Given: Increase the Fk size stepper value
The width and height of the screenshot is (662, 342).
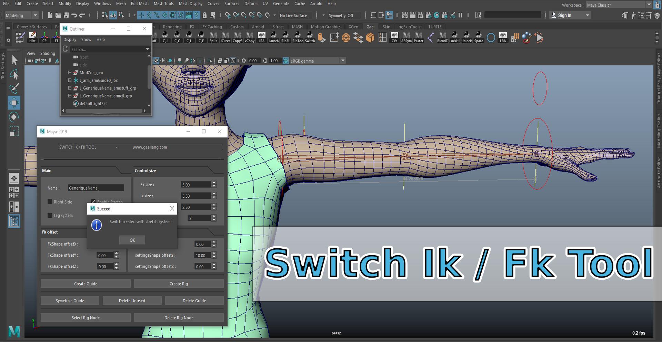Looking at the screenshot, I should pyautogui.click(x=214, y=183).
